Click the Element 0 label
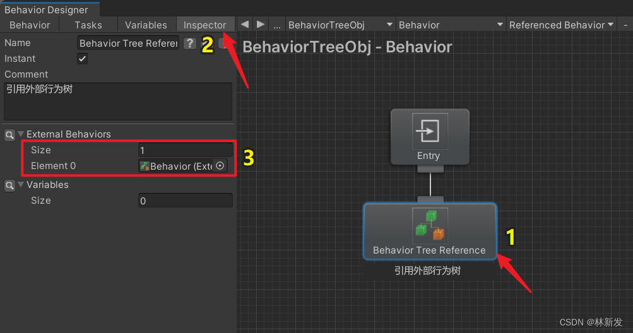This screenshot has width=633, height=333. pyautogui.click(x=53, y=166)
